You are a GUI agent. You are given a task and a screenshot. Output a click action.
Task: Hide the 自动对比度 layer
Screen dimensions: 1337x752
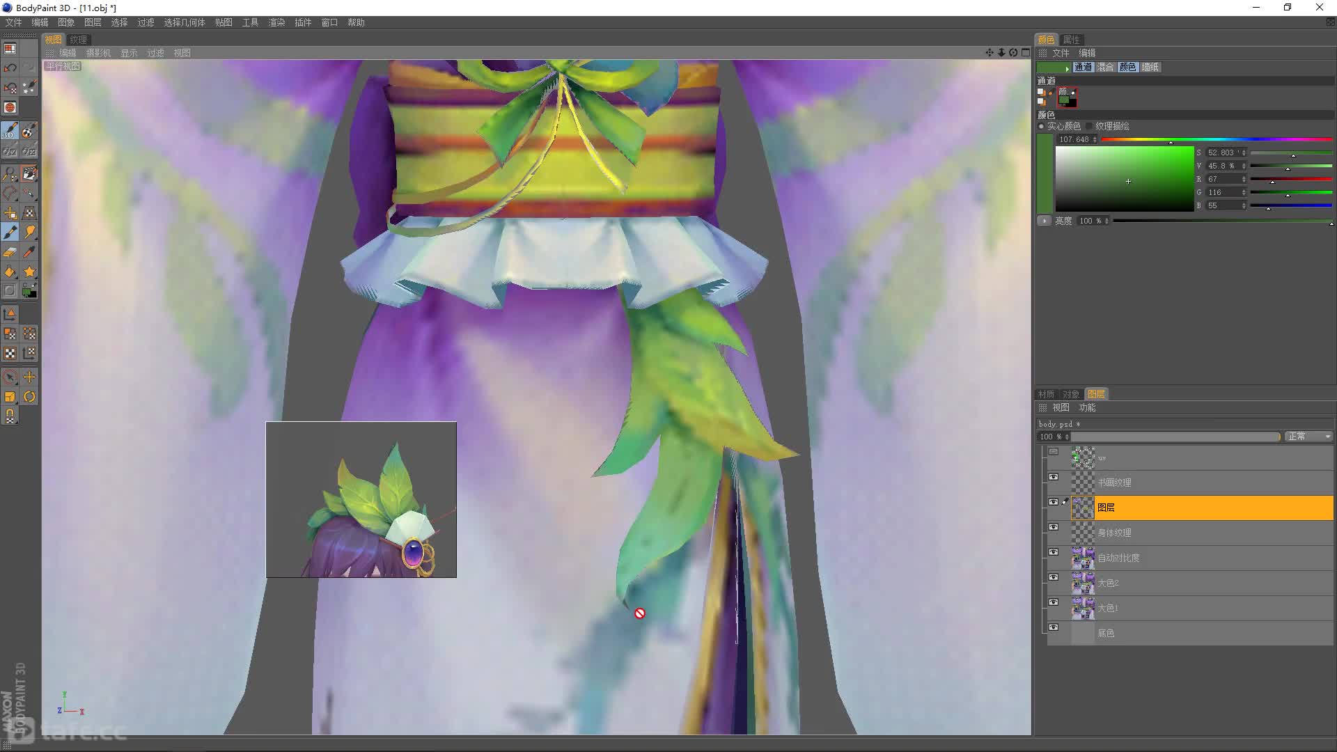(1054, 552)
